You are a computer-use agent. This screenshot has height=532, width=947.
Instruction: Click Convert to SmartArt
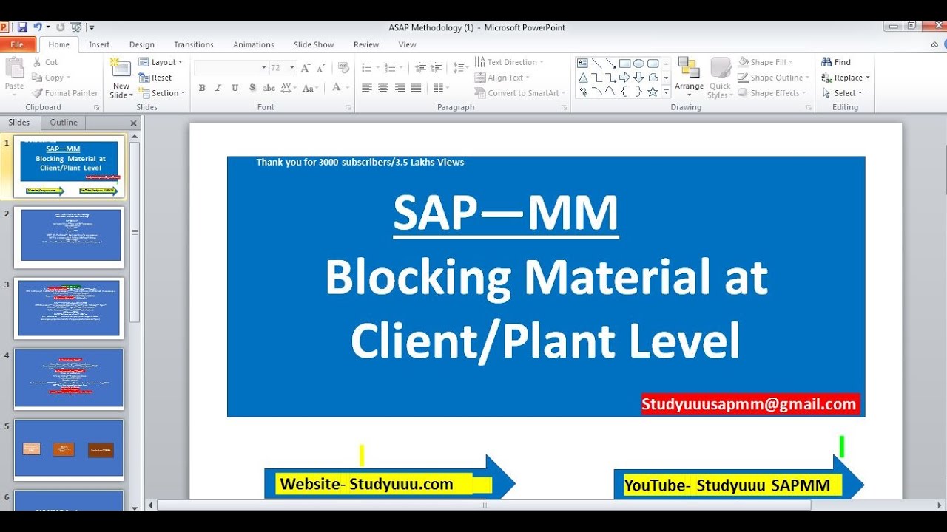(519, 93)
